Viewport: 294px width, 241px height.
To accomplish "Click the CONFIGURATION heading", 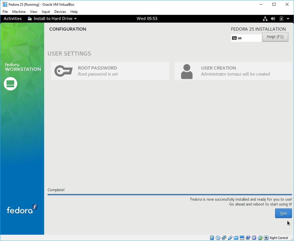I will point(68,29).
